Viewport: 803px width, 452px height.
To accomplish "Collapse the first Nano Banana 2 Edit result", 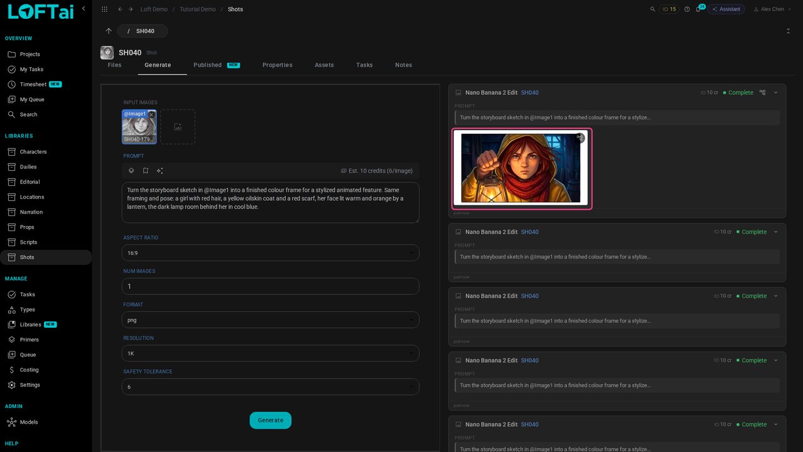I will click(776, 92).
